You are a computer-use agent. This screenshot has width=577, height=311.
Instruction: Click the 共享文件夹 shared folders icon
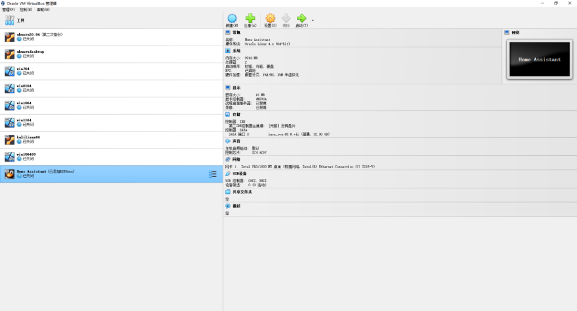(228, 192)
